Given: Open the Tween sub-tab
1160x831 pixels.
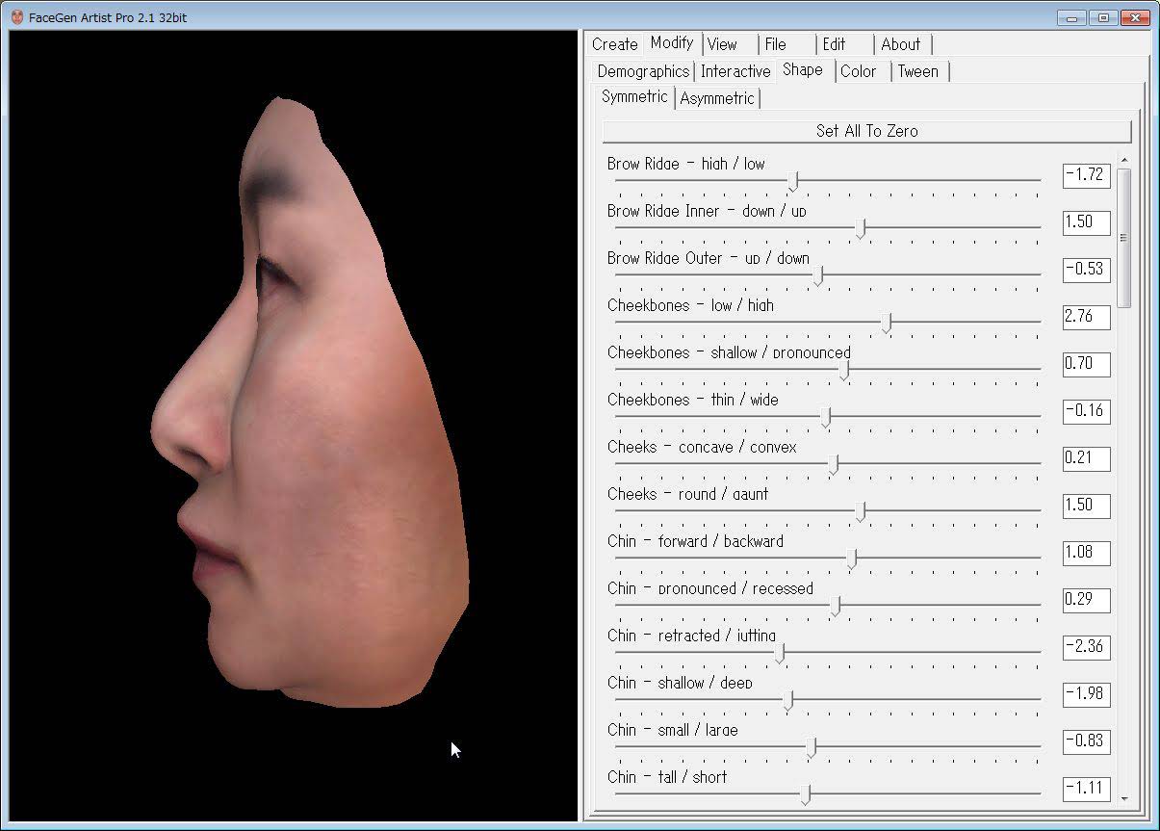Looking at the screenshot, I should click(917, 71).
